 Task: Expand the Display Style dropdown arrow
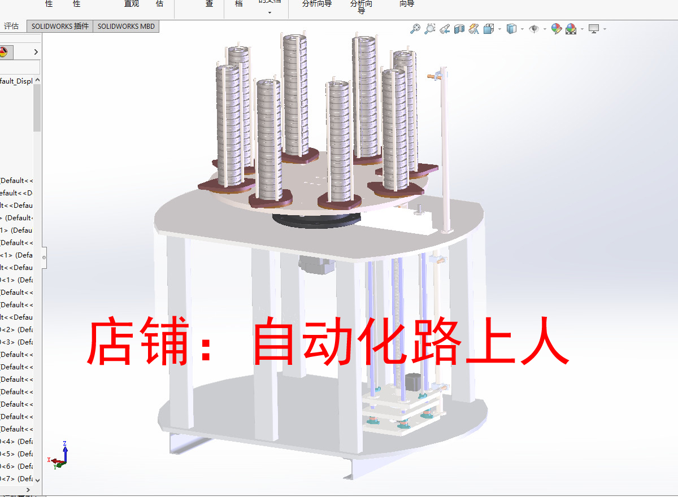[522, 29]
